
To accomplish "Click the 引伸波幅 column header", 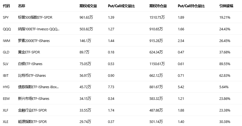I will (x=226, y=6).
